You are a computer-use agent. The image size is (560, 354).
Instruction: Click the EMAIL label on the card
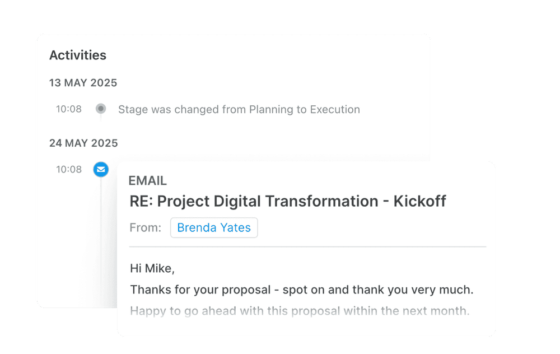click(x=148, y=180)
